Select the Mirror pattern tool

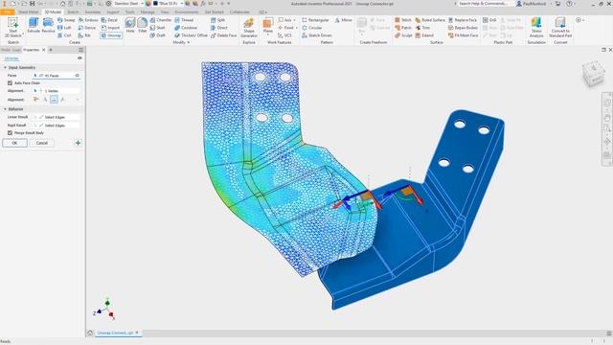[343, 20]
